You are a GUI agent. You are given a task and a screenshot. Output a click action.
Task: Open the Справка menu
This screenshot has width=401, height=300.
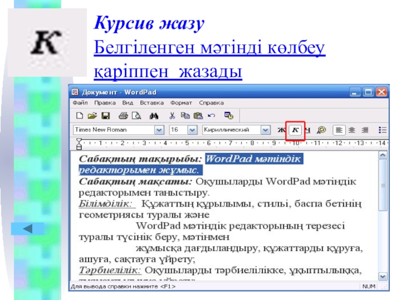pos(211,103)
